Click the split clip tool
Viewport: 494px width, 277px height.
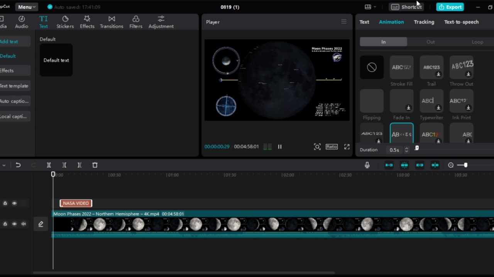pos(49,165)
